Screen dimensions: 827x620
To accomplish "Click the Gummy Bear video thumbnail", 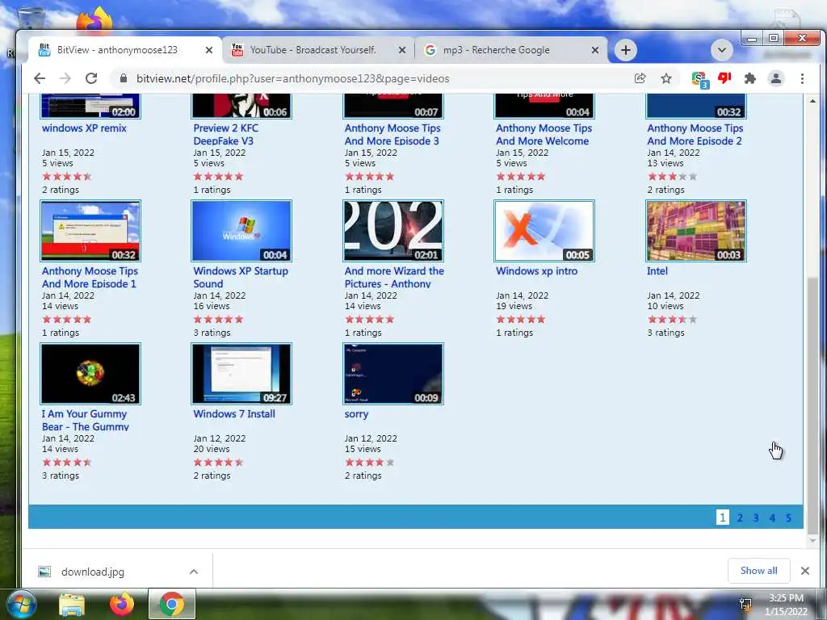I will pyautogui.click(x=90, y=374).
